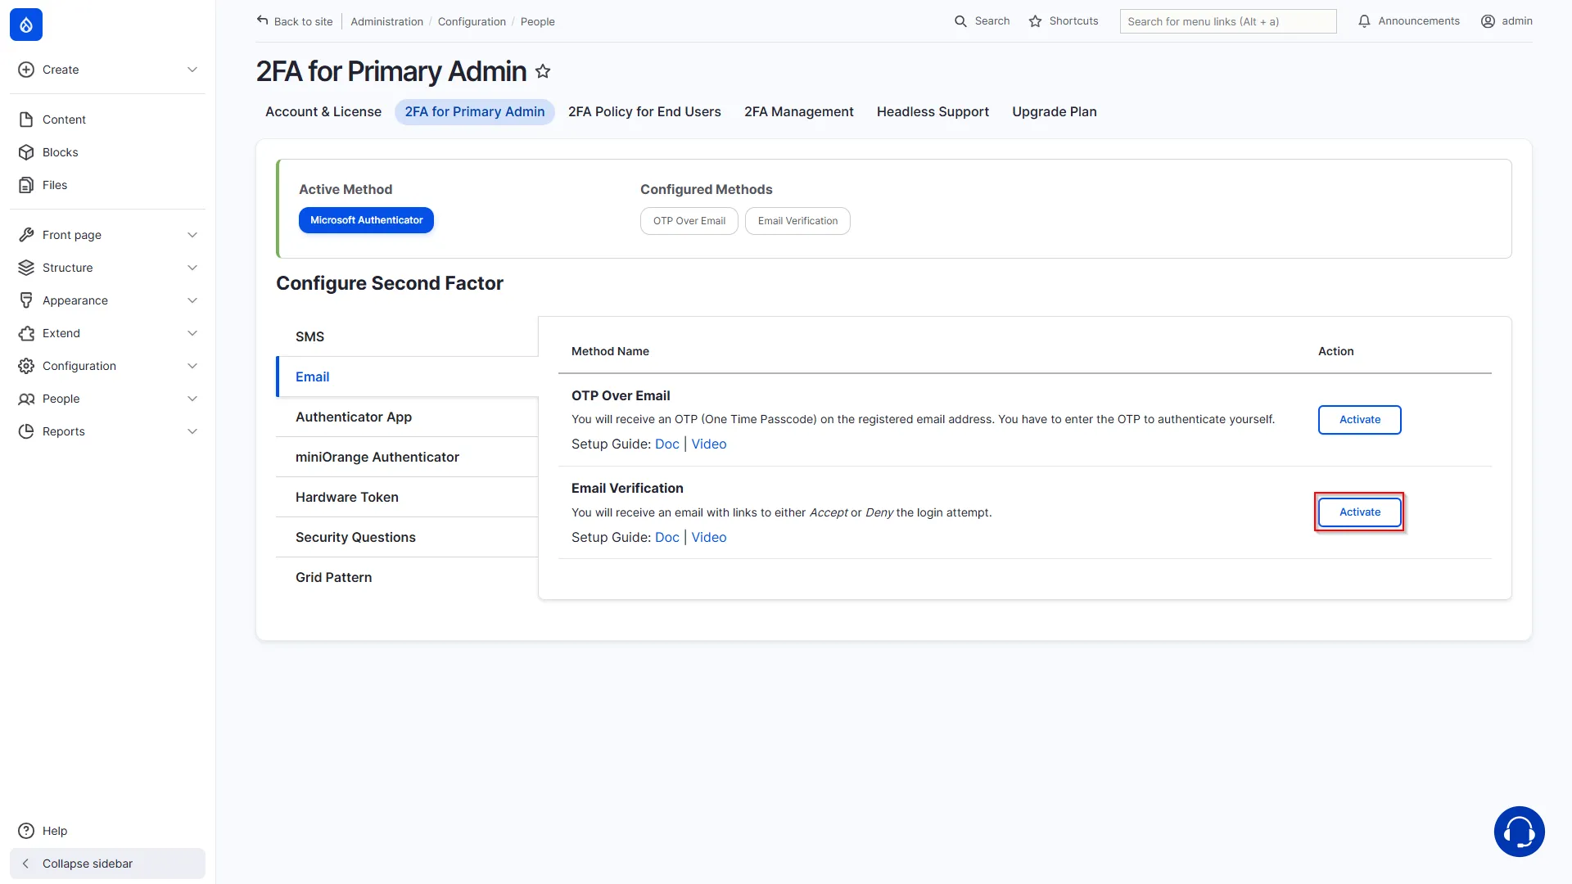Viewport: 1572px width, 884px height.
Task: Select Grid Pattern category
Action: 407,577
